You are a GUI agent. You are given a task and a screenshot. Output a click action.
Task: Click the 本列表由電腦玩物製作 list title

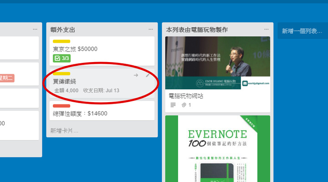(197, 30)
